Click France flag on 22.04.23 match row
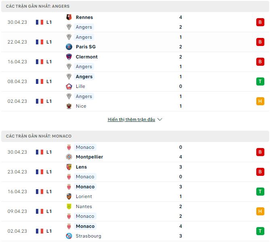 (40, 42)
